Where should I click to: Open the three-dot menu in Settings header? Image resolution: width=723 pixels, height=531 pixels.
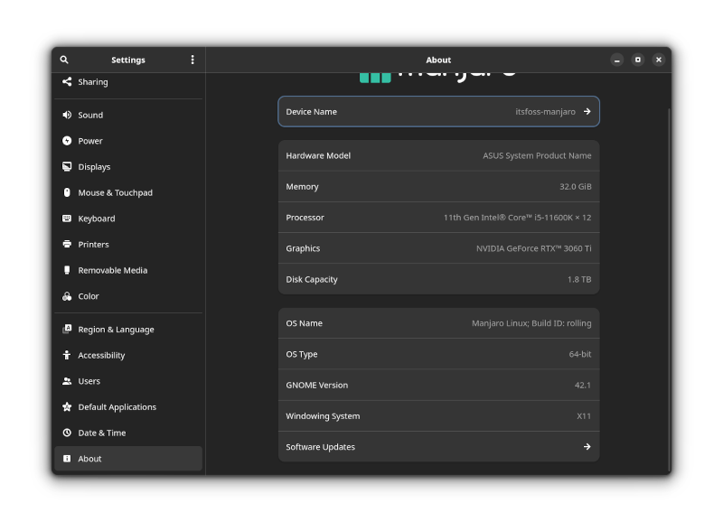[192, 60]
